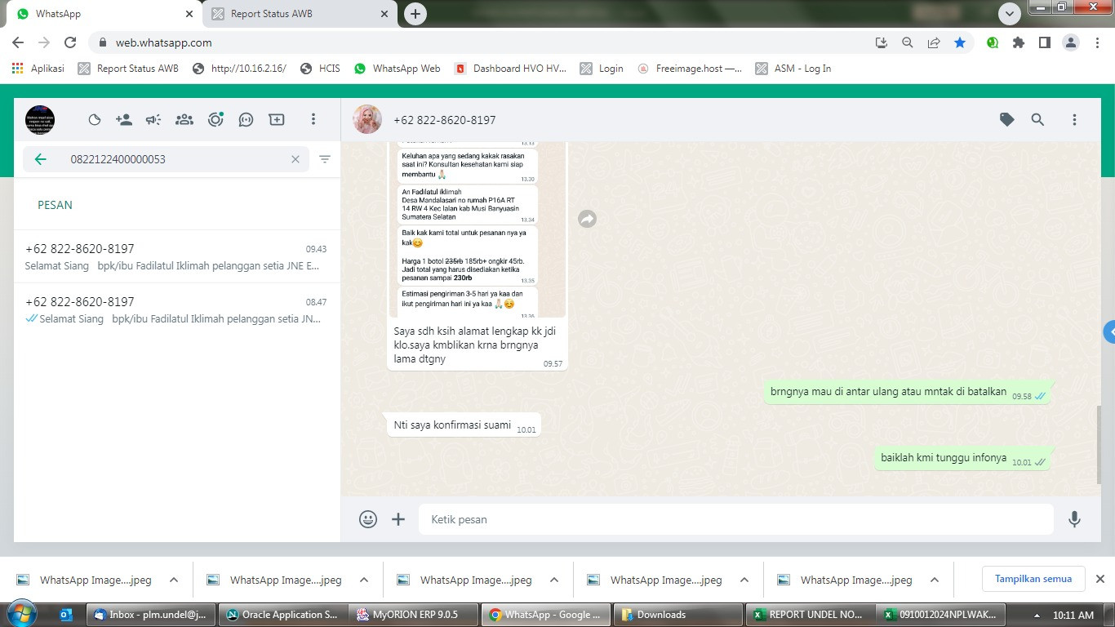The width and height of the screenshot is (1115, 627).
Task: Open the emoji picker smiley icon
Action: pyautogui.click(x=368, y=519)
